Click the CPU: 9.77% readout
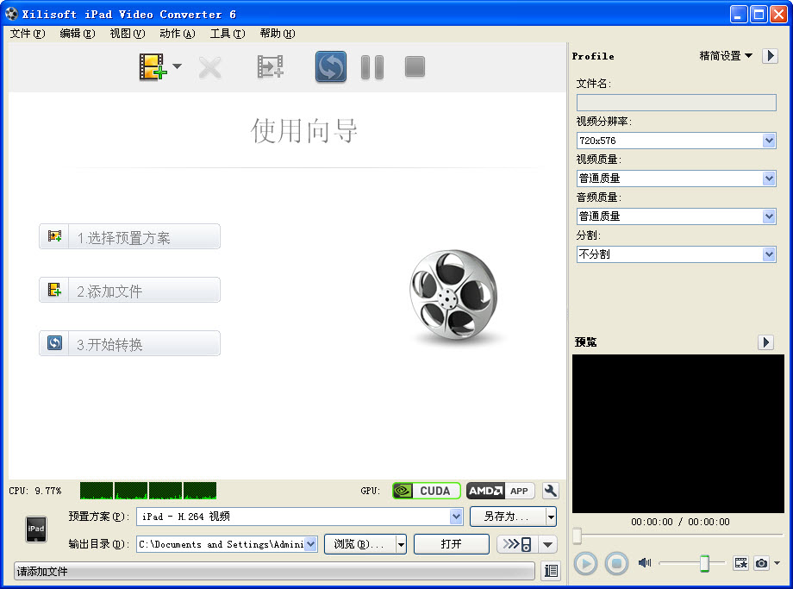The height and width of the screenshot is (589, 793). coord(34,491)
